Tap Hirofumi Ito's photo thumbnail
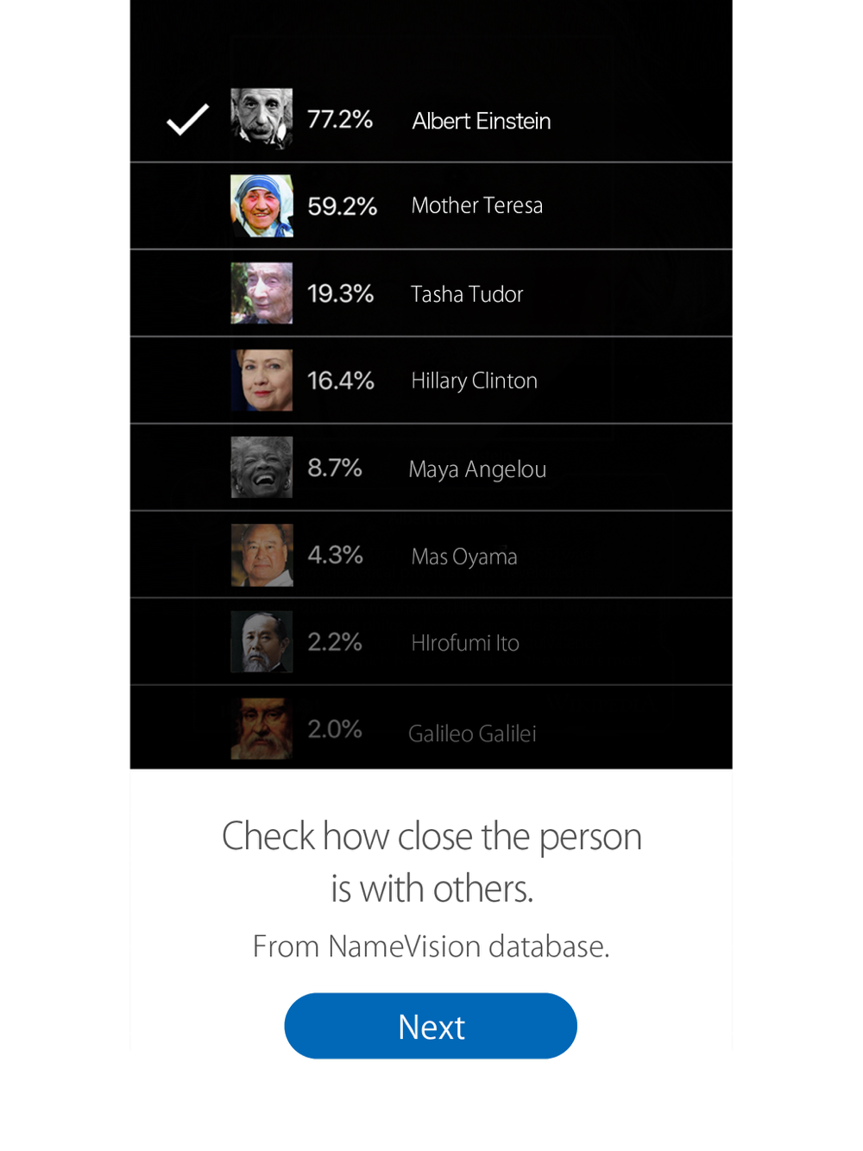Viewport: 863px width, 1151px height. click(261, 642)
